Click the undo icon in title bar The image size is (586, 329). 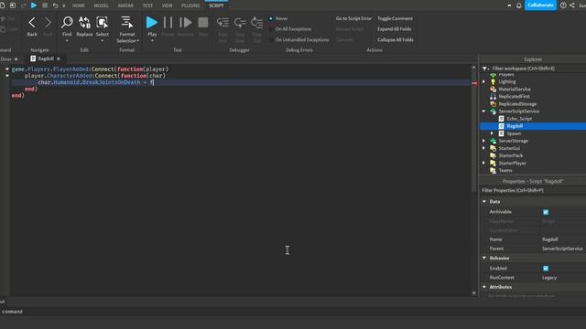pos(55,5)
